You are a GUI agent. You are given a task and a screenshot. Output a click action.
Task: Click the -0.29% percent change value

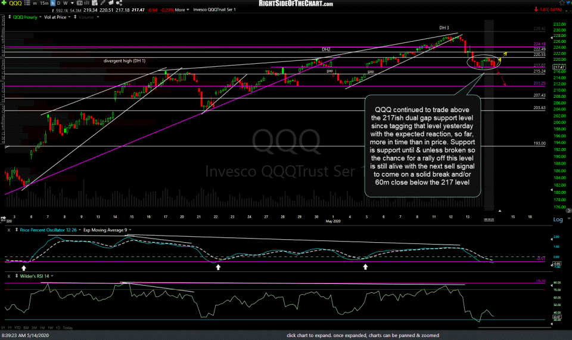click(167, 10)
